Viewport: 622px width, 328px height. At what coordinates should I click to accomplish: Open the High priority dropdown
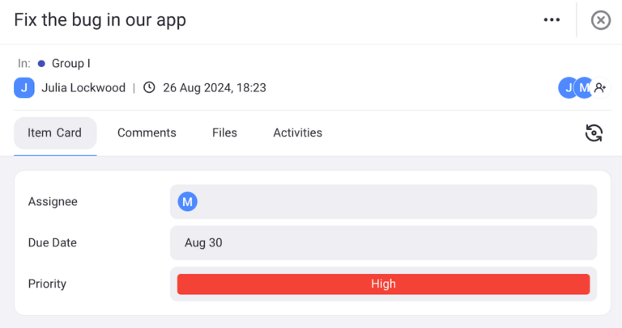pos(383,284)
